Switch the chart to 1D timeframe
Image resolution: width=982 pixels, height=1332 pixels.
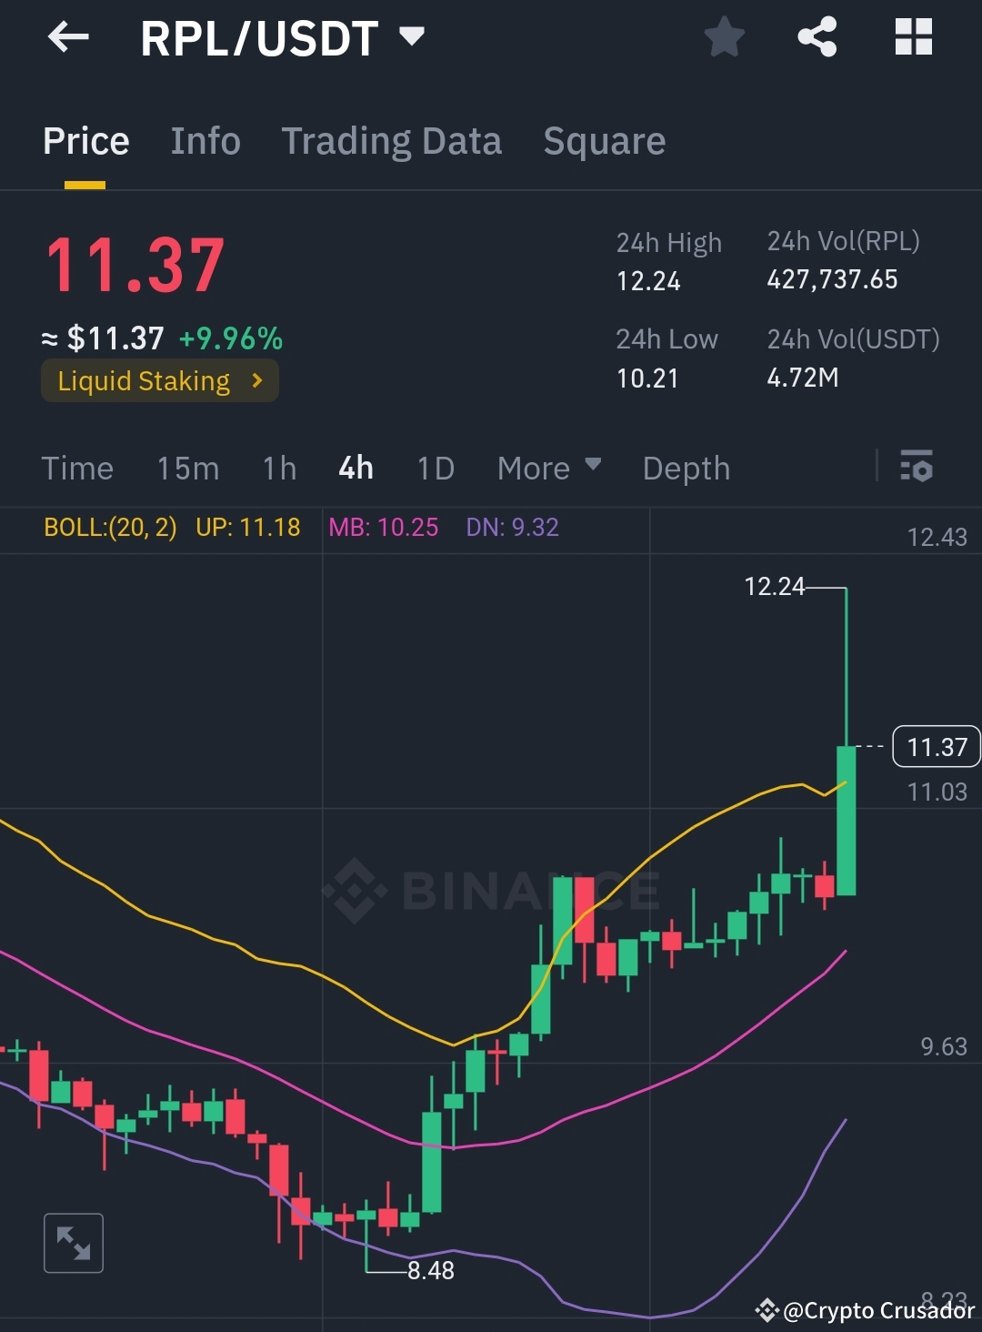(435, 468)
